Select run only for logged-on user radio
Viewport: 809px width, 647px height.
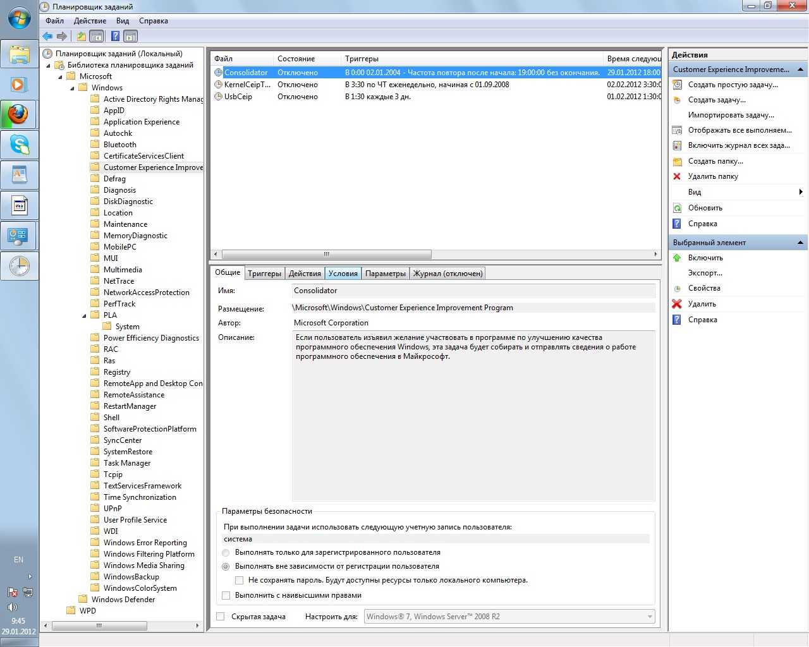(226, 553)
